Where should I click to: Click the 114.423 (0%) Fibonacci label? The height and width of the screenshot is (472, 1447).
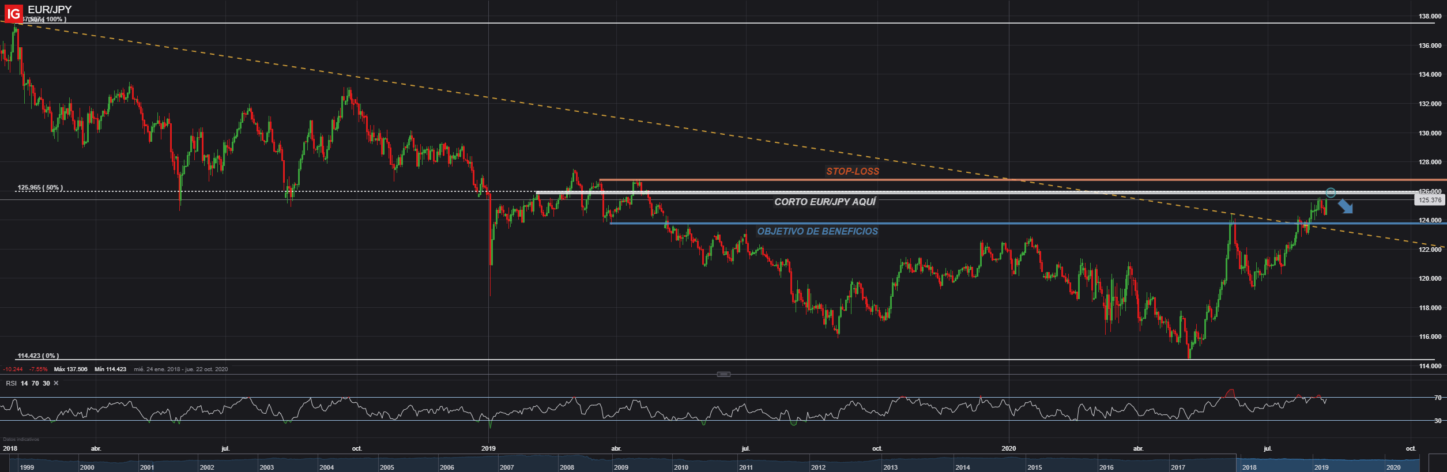point(38,356)
